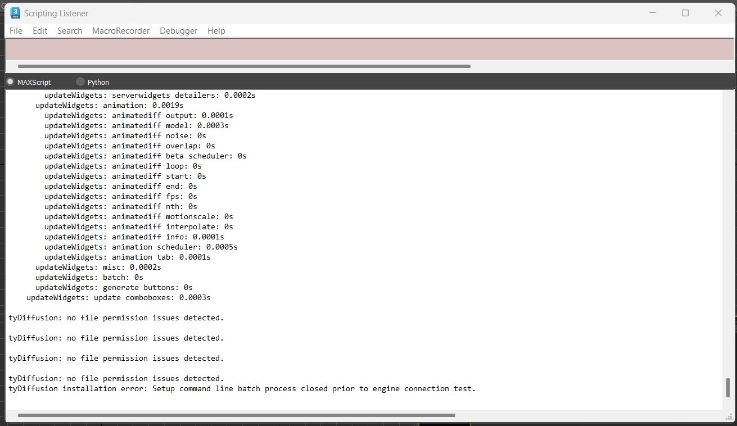Click the 'animatediff fps: 0s' line

pos(121,197)
